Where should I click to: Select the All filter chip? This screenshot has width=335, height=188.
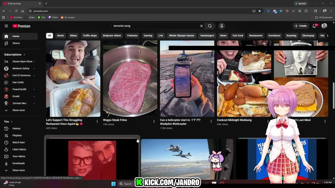[49, 36]
